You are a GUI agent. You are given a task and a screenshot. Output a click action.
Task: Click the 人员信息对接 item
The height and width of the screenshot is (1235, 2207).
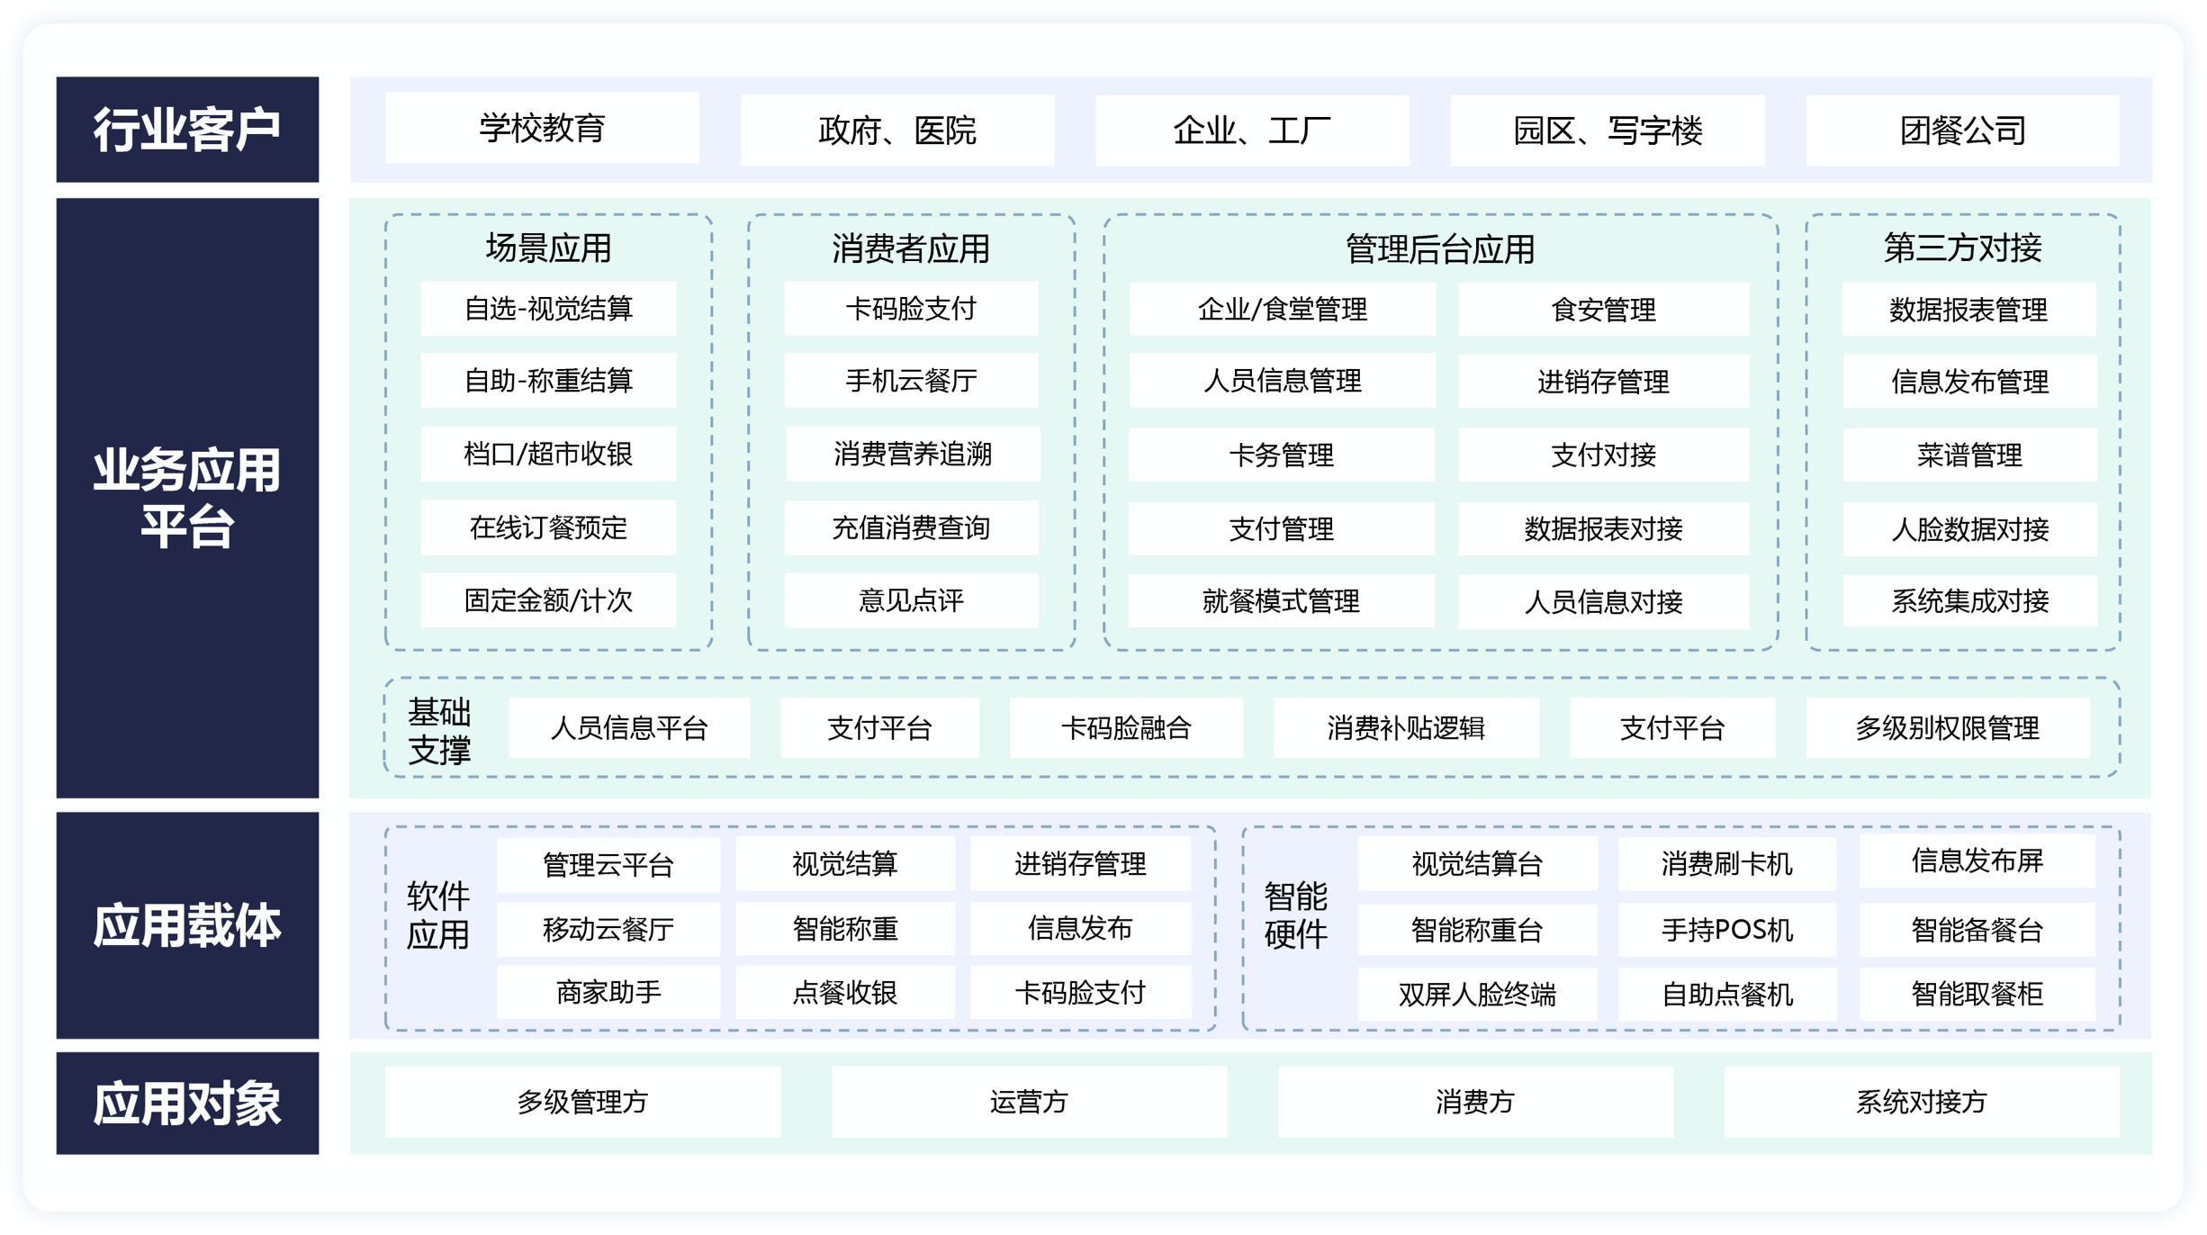tap(1604, 600)
